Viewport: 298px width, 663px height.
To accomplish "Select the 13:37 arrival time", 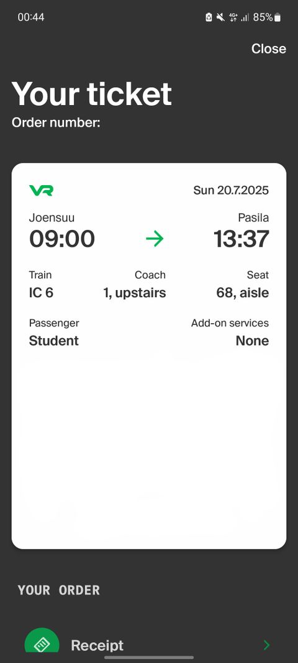I will coord(241,239).
